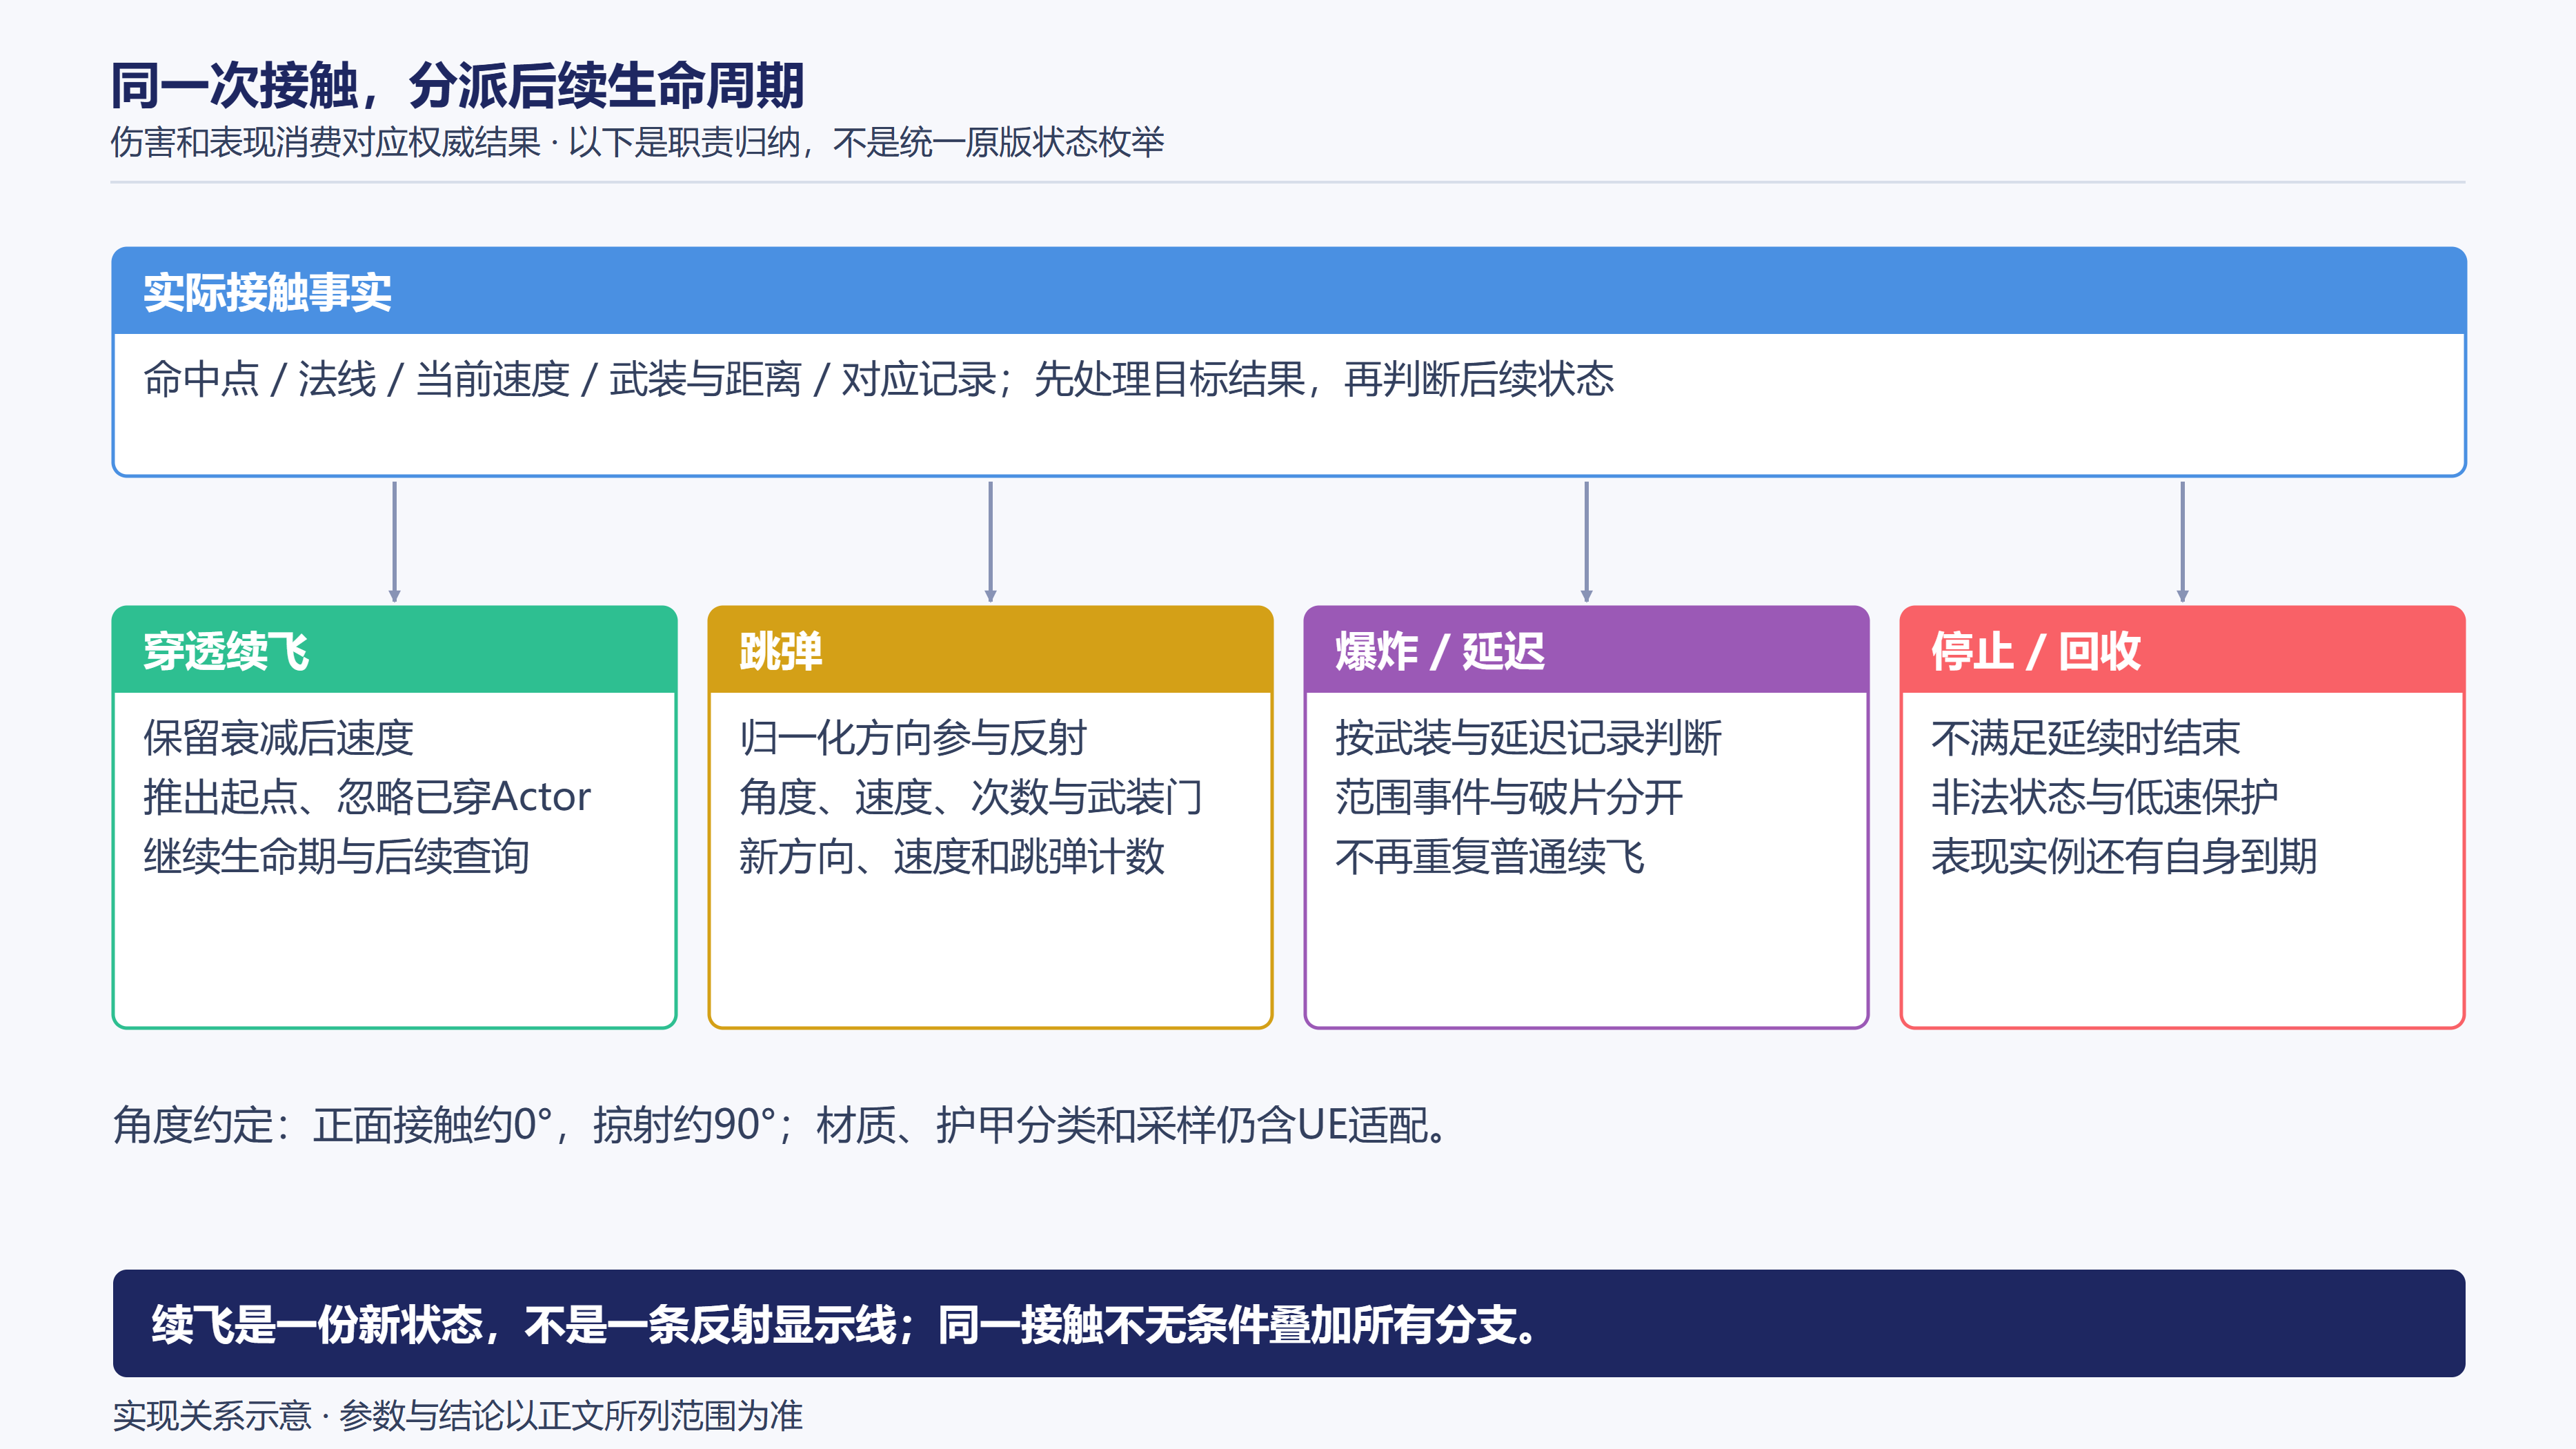Click the line 推出起点、忽略已穿Actor
The height and width of the screenshot is (1449, 2576).
(367, 797)
